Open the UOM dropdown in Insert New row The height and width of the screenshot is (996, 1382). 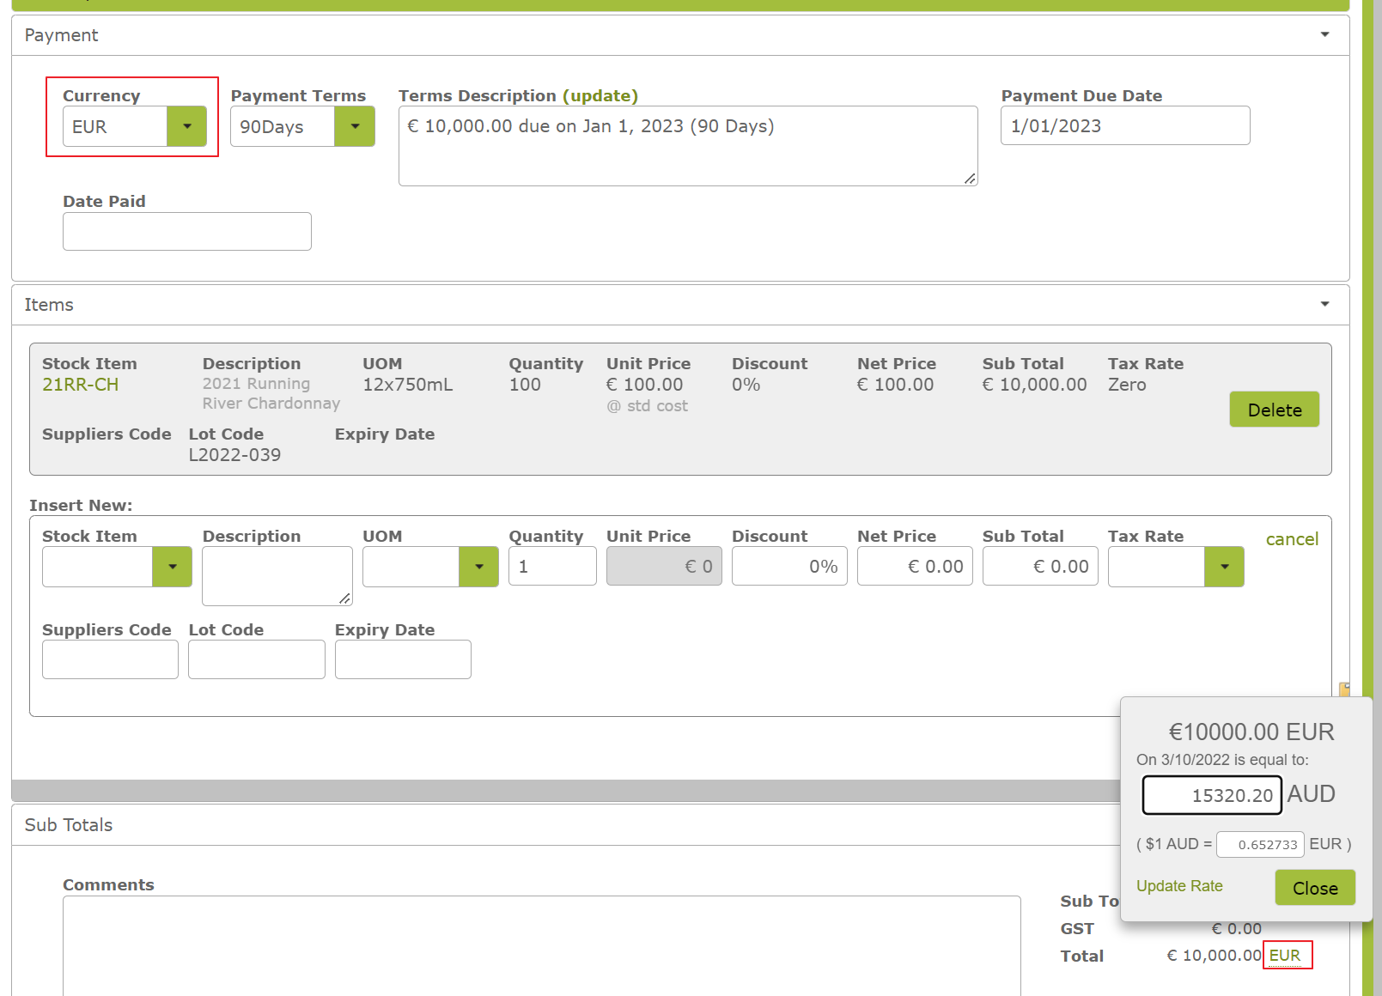(x=478, y=566)
